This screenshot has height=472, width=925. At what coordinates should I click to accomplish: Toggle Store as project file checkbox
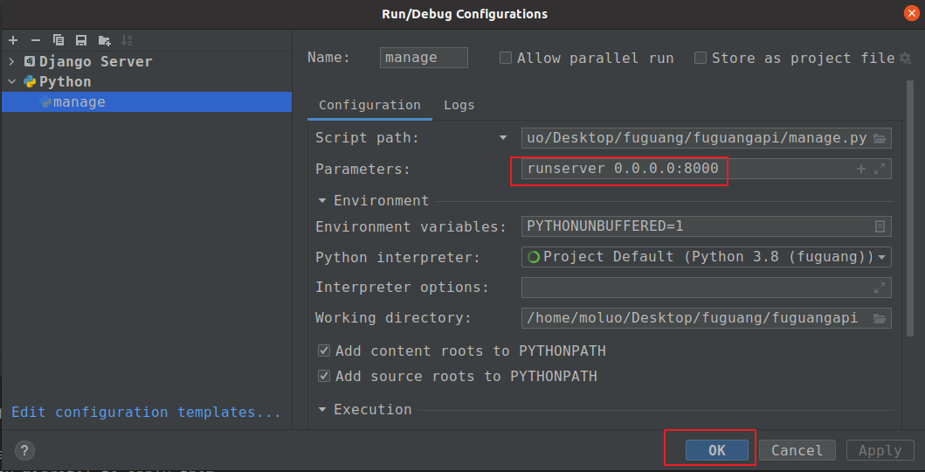(701, 59)
